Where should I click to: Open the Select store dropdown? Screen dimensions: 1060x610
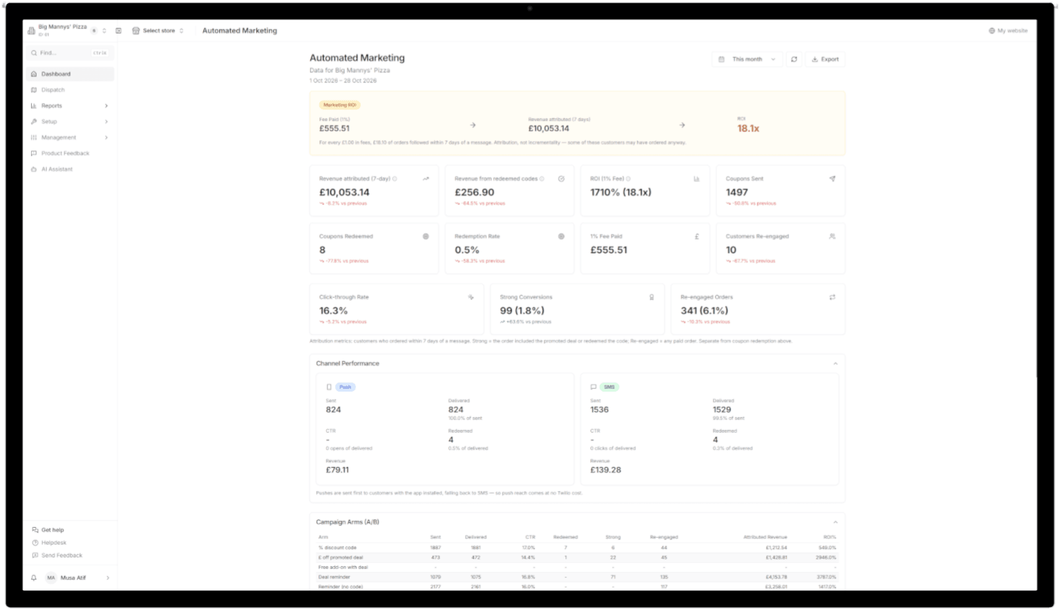tap(158, 30)
